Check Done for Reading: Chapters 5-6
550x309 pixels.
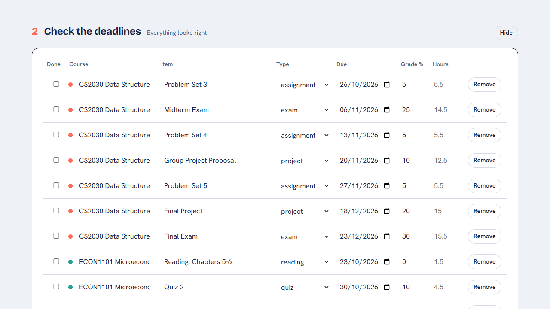(56, 261)
